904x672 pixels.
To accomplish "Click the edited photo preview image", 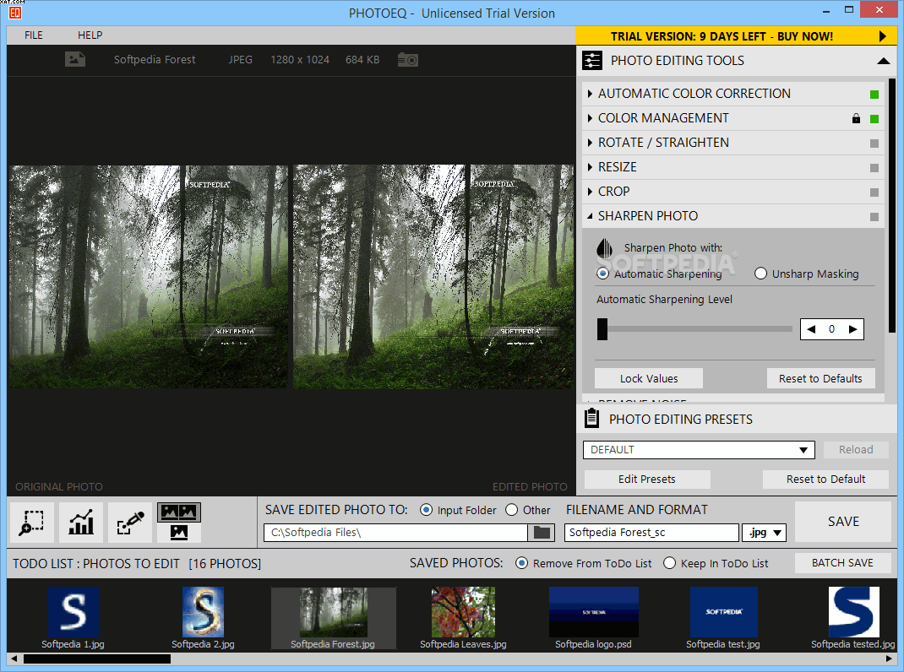I will [433, 276].
